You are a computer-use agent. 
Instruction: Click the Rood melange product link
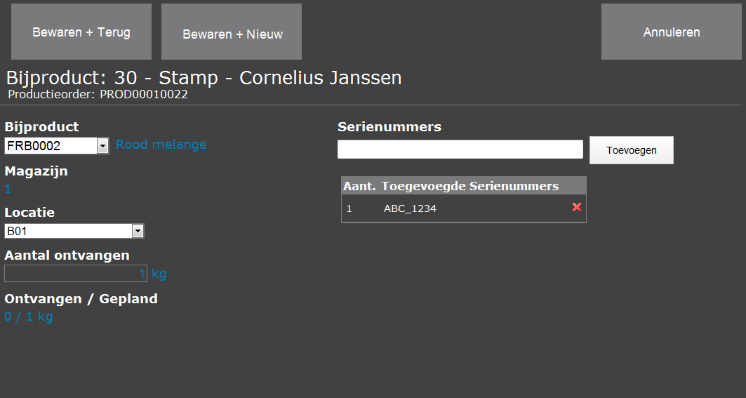pyautogui.click(x=161, y=145)
